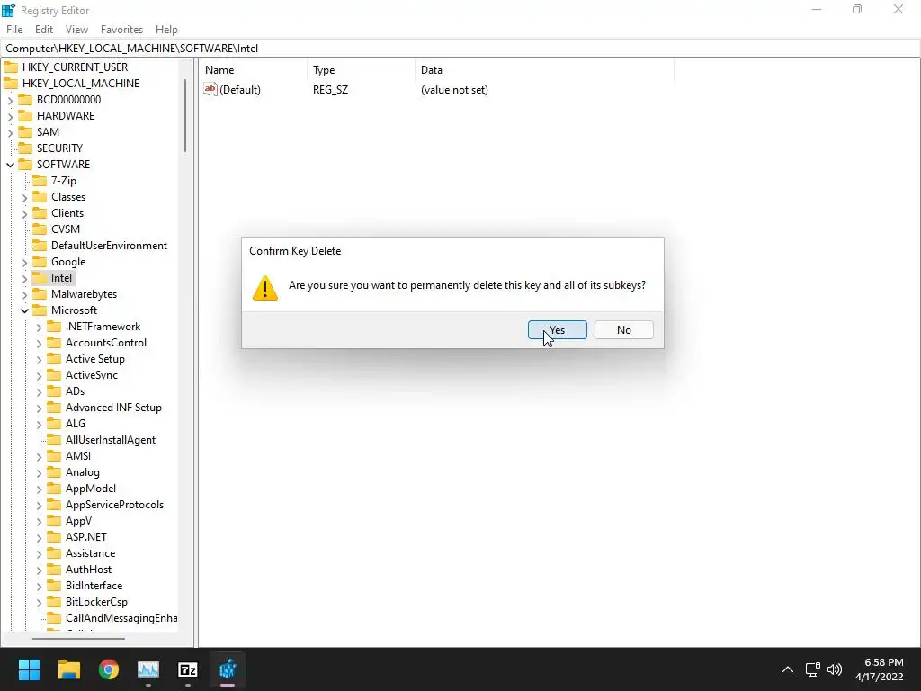Select the Advanced INF Setup key
The image size is (921, 691).
tap(113, 408)
